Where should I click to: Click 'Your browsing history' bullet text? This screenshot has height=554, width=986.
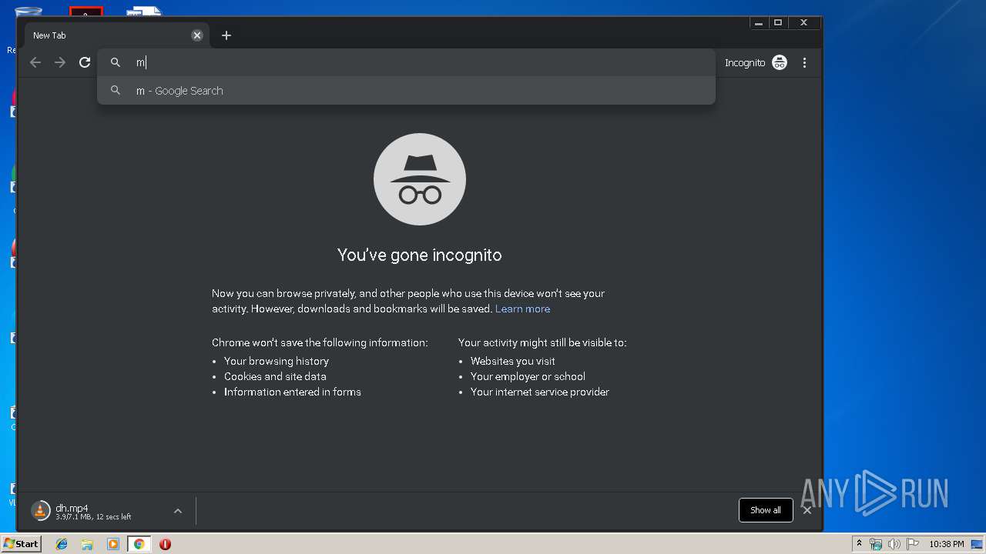click(x=277, y=361)
